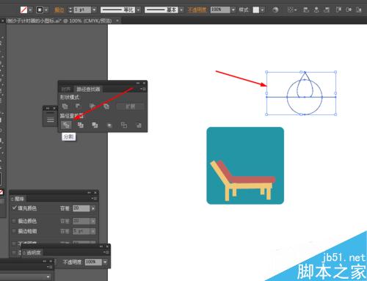
Task: Close the Magic Wand panel
Action: click(x=95, y=192)
